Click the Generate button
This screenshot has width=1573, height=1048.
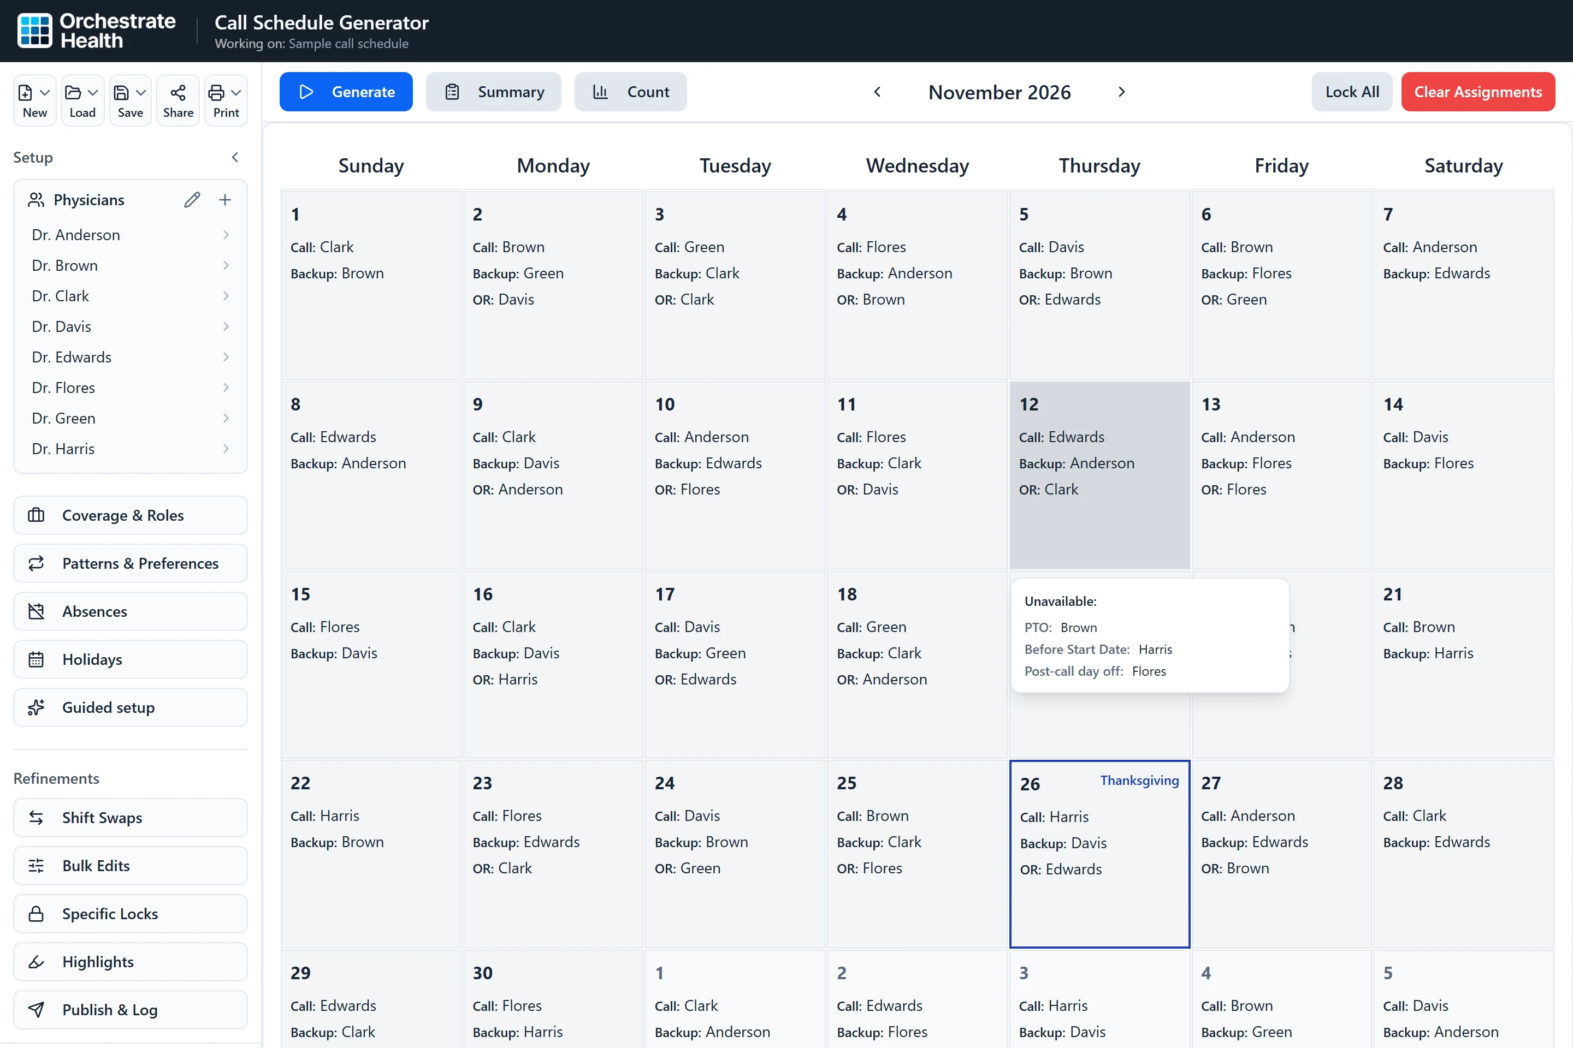tap(346, 92)
